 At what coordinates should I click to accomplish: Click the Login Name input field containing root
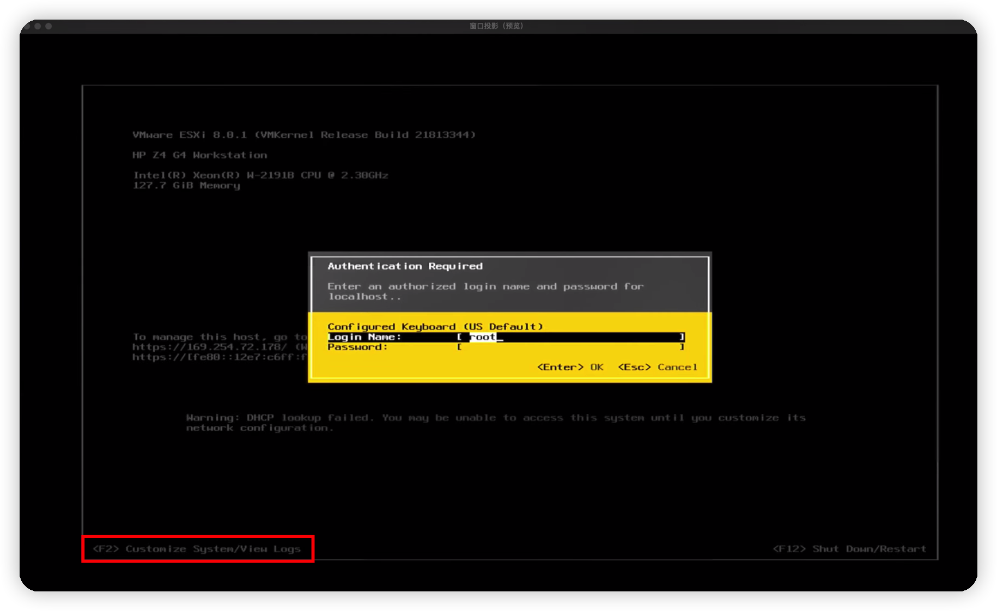571,337
